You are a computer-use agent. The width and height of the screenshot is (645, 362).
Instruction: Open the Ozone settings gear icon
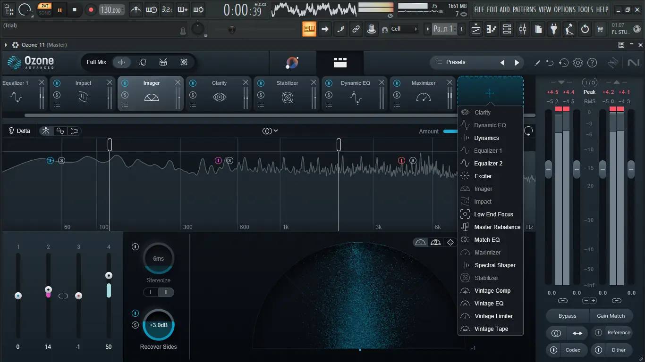577,63
